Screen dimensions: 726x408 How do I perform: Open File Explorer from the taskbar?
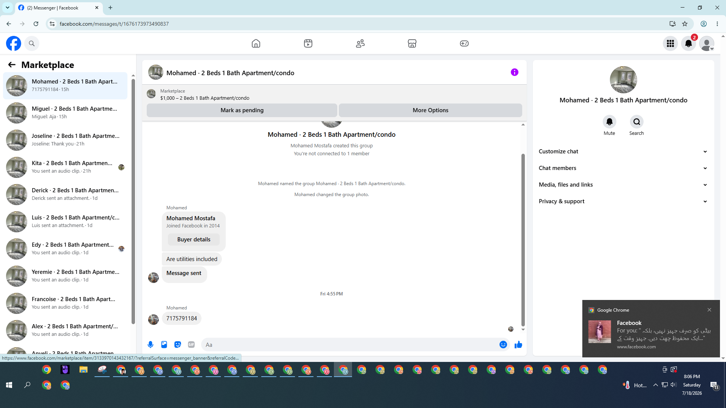(83, 369)
